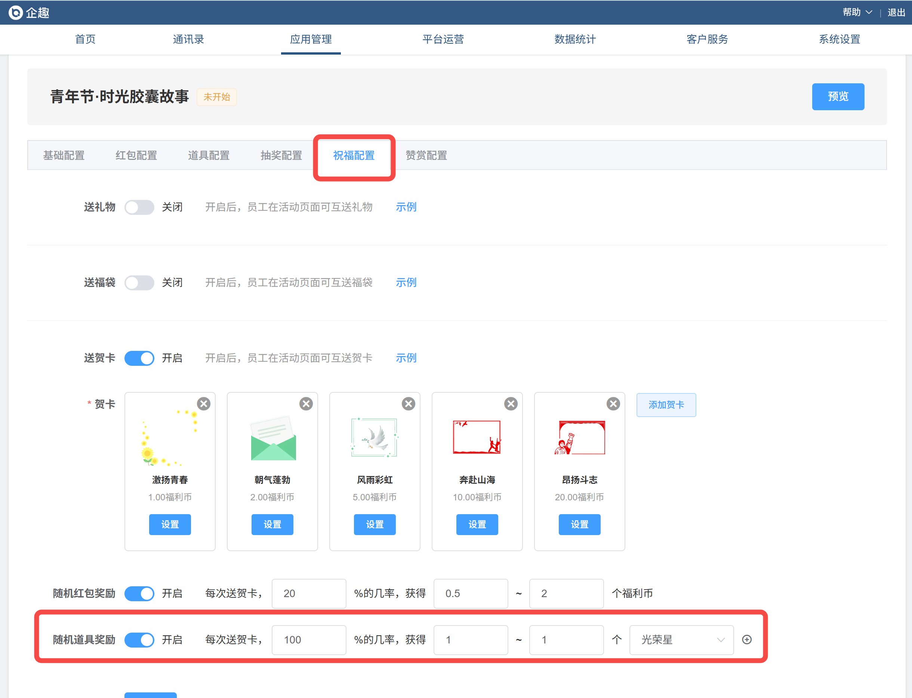This screenshot has width=912, height=698.
Task: Open the 光荣星 prop dropdown
Action: click(x=681, y=639)
